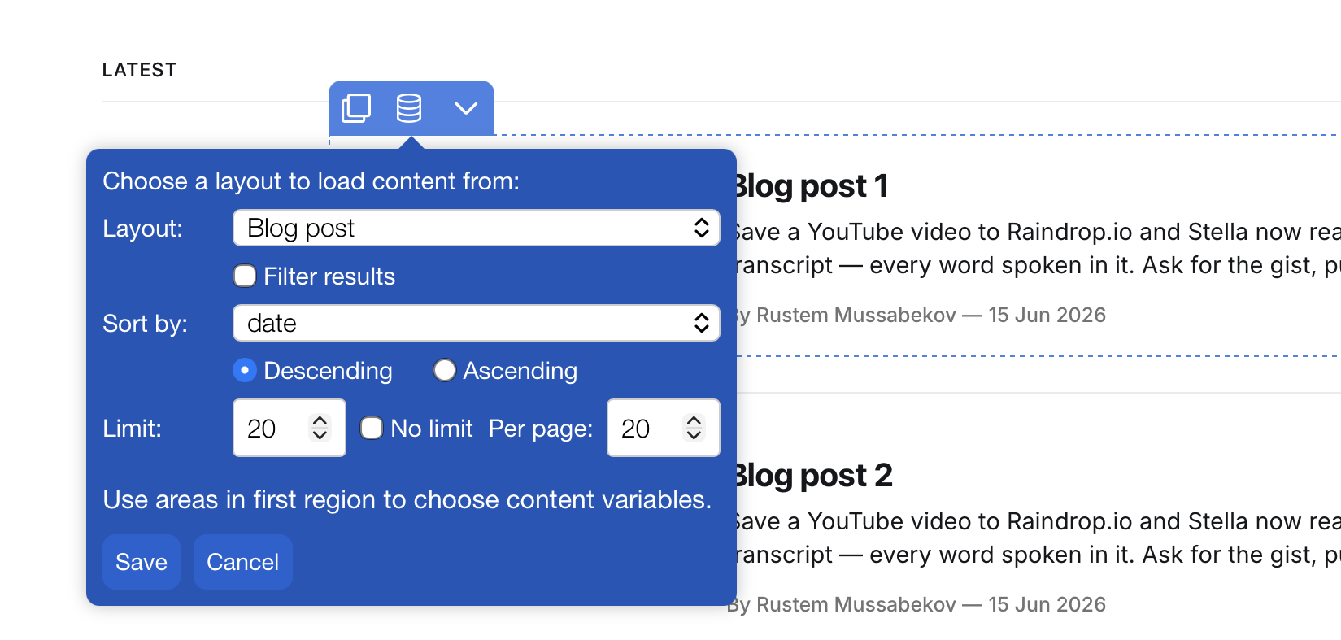Viewport: 1341px width, 640px height.
Task: Click the Per page number input field
Action: point(664,428)
